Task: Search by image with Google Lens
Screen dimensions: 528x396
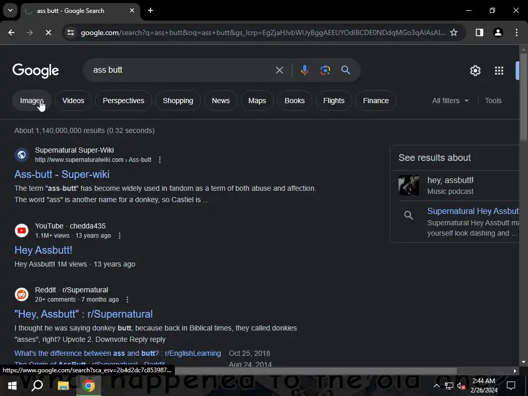Action: pyautogui.click(x=325, y=70)
